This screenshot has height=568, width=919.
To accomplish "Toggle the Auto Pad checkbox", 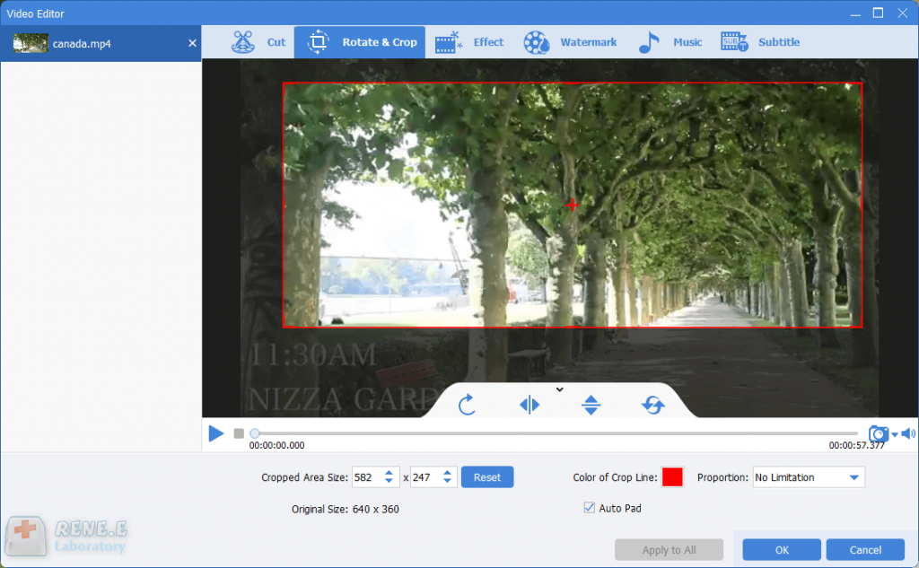I will click(590, 508).
